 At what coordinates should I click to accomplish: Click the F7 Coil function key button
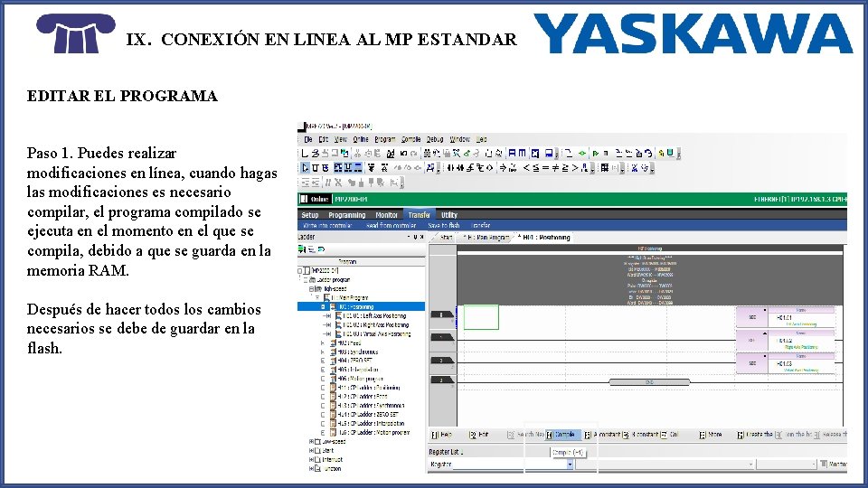click(x=670, y=435)
